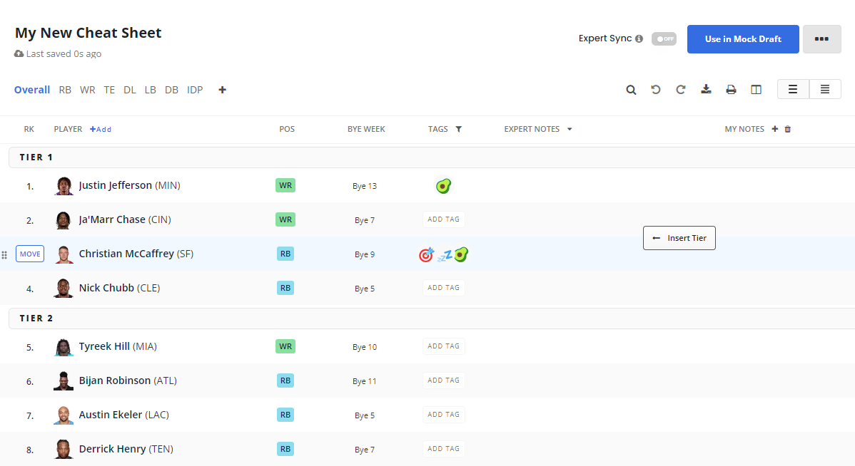
Task: Select the IDP position tab
Action: point(195,90)
